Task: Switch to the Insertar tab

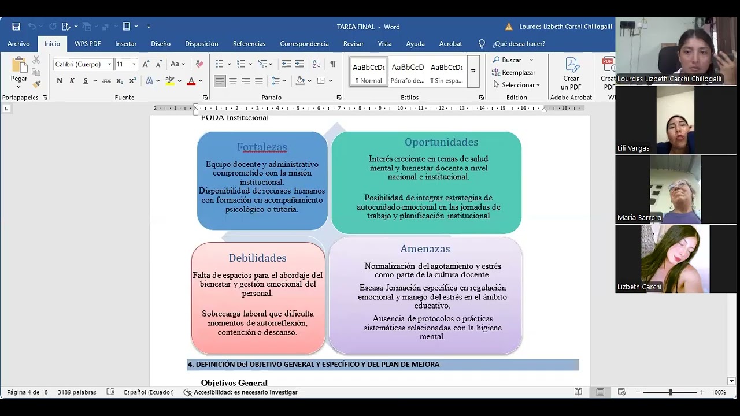Action: [125, 44]
